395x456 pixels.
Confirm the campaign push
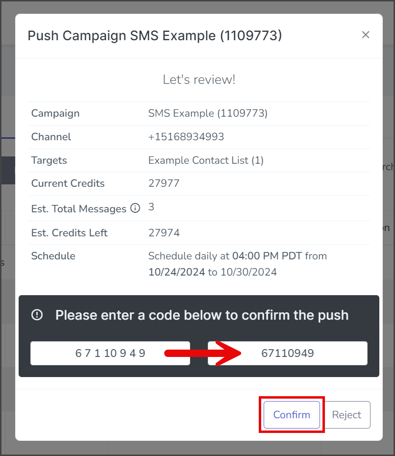[x=292, y=415]
